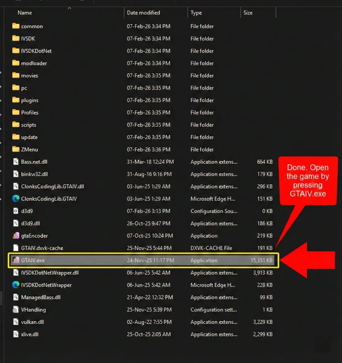This screenshot has width=342, height=363.
Task: Click the scripts folder name
Action: click(x=29, y=125)
